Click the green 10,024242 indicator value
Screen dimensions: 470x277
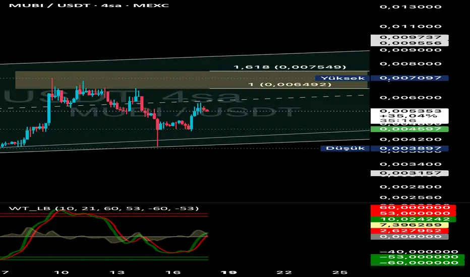click(x=413, y=219)
